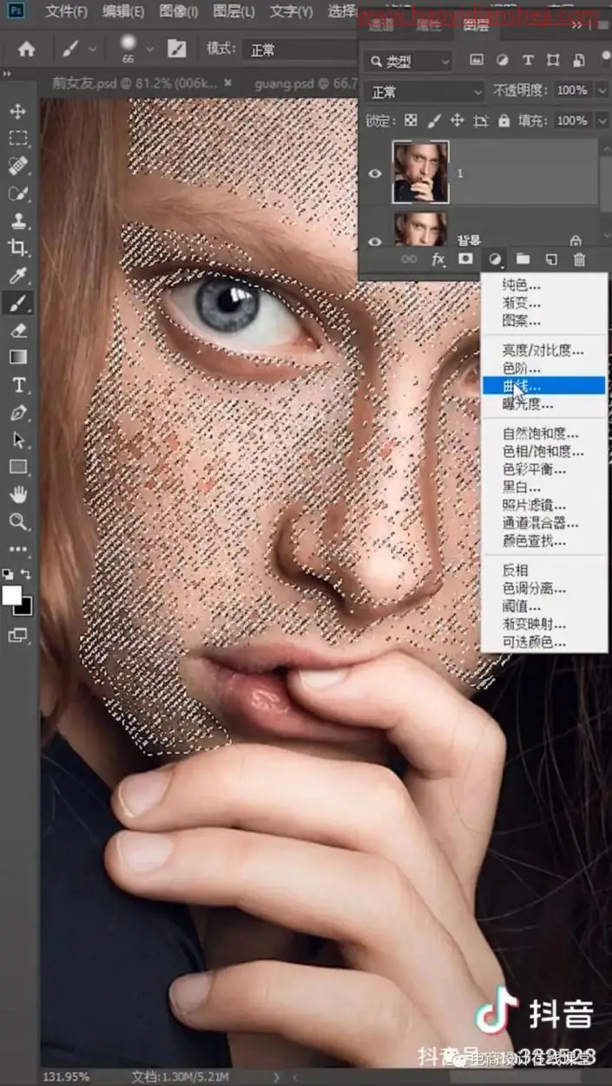Viewport: 612px width, 1086px height.
Task: Toggle lock all padlock icon
Action: click(x=503, y=121)
